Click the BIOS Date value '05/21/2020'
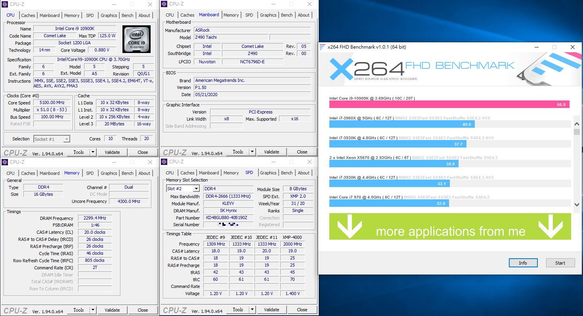Viewport: 583px width, 316px height. coord(252,95)
